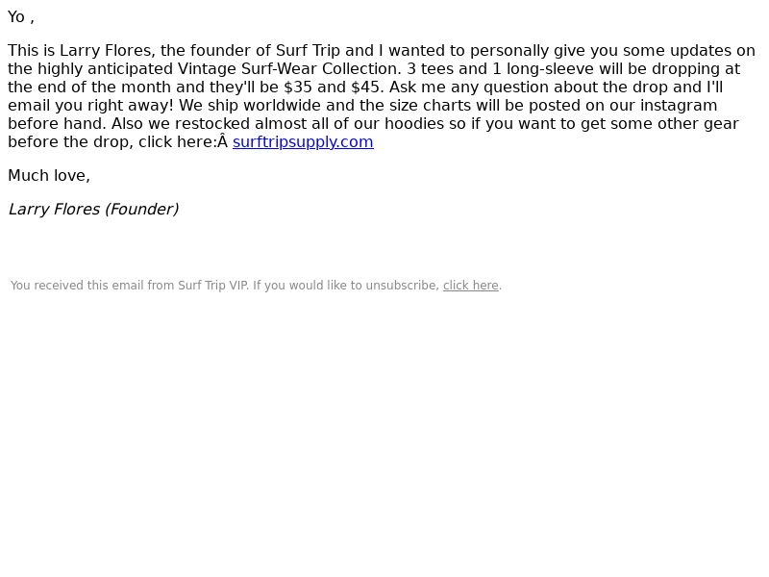Click the "$45" price in the paragraph
The height and width of the screenshot is (577, 769).
(x=365, y=87)
